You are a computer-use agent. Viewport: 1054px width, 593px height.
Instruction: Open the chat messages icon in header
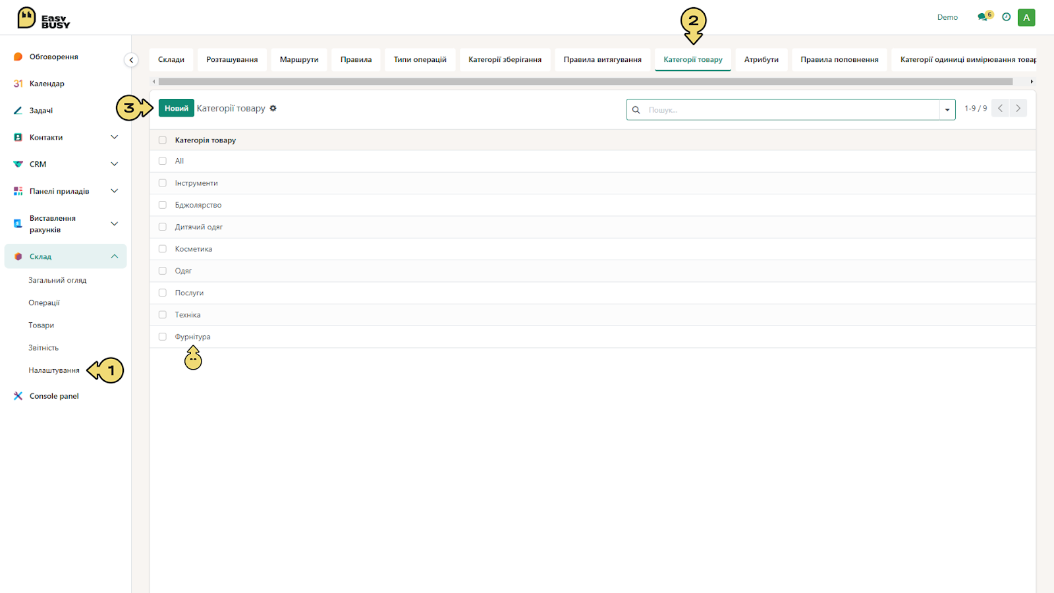click(984, 17)
